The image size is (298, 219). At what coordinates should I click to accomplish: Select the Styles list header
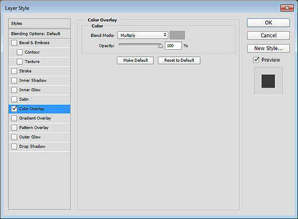(x=39, y=23)
